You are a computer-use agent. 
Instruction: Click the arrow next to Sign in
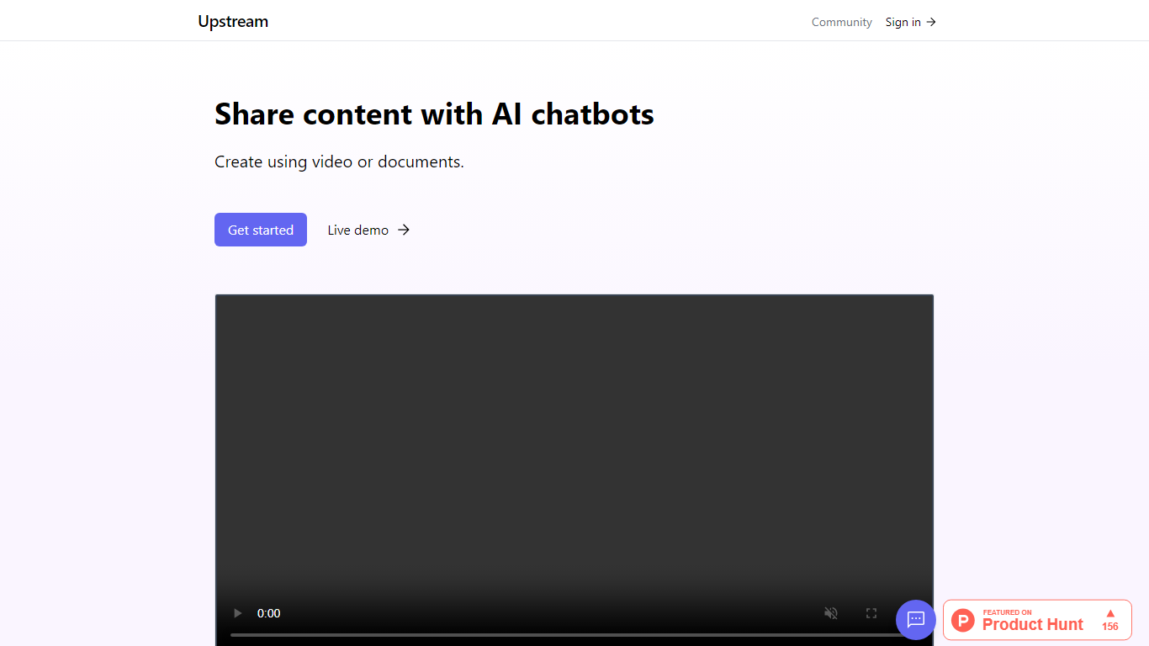[931, 22]
